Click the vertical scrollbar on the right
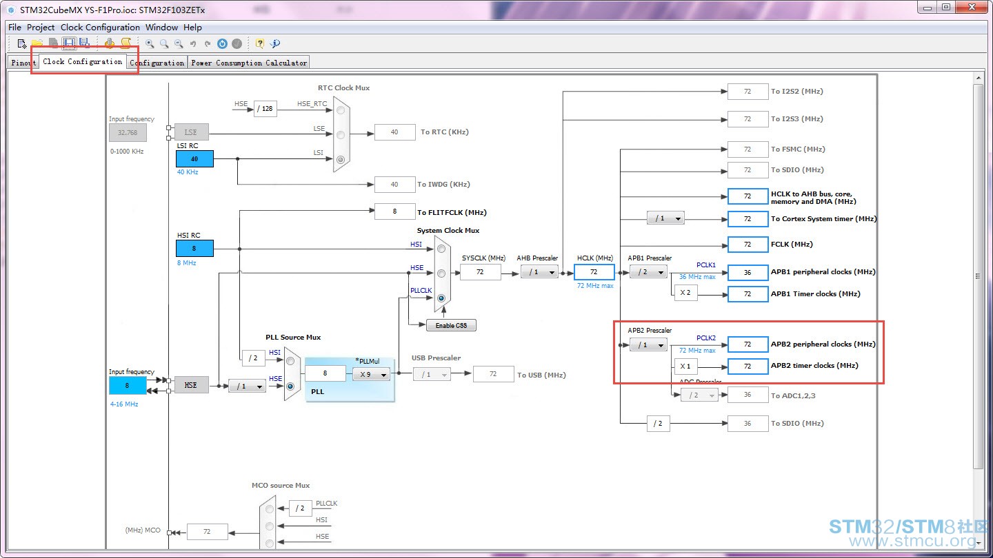This screenshot has width=993, height=558. [978, 276]
